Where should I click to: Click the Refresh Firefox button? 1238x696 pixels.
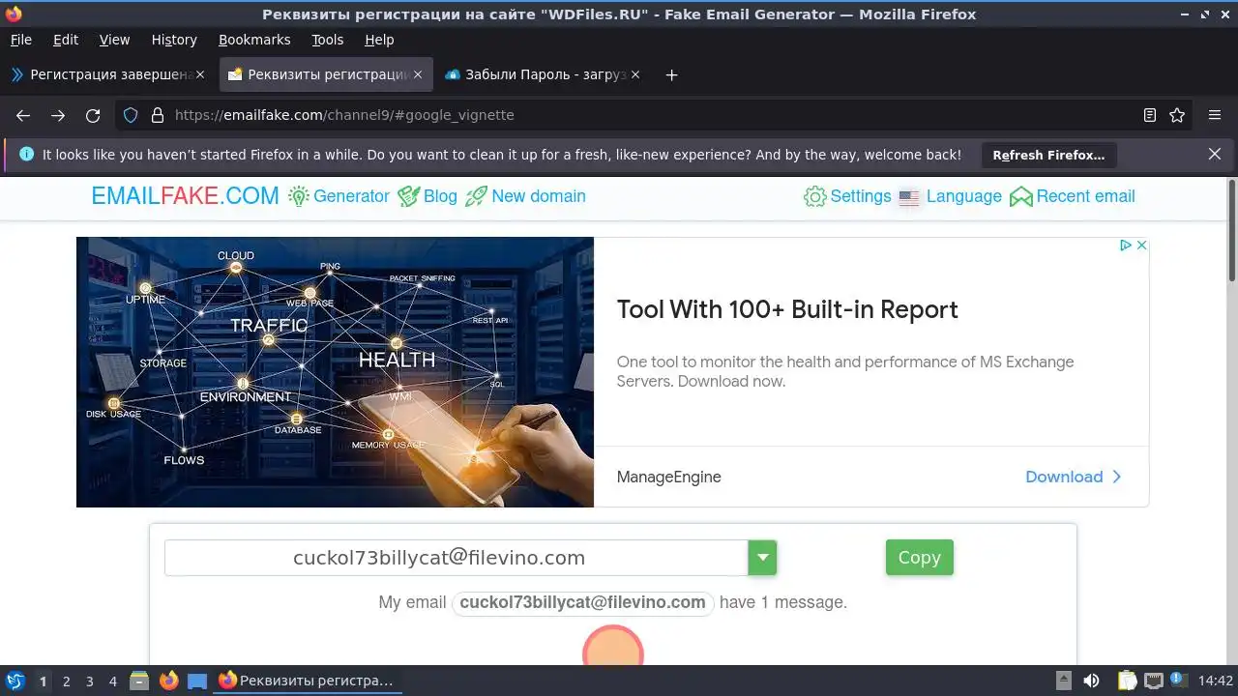click(x=1048, y=155)
